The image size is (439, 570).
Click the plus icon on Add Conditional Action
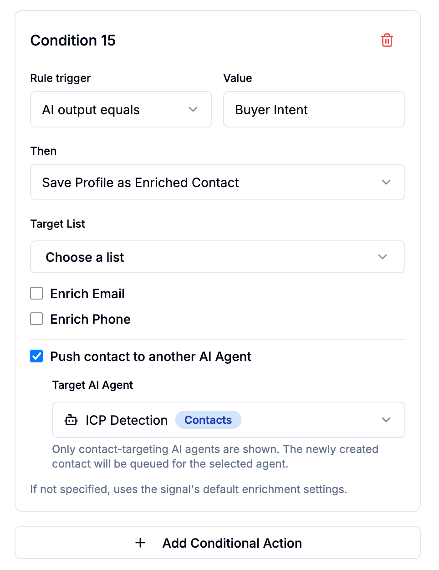point(140,543)
